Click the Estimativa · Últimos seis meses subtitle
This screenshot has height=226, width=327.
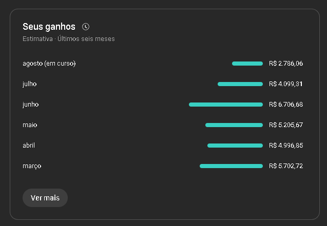point(69,39)
